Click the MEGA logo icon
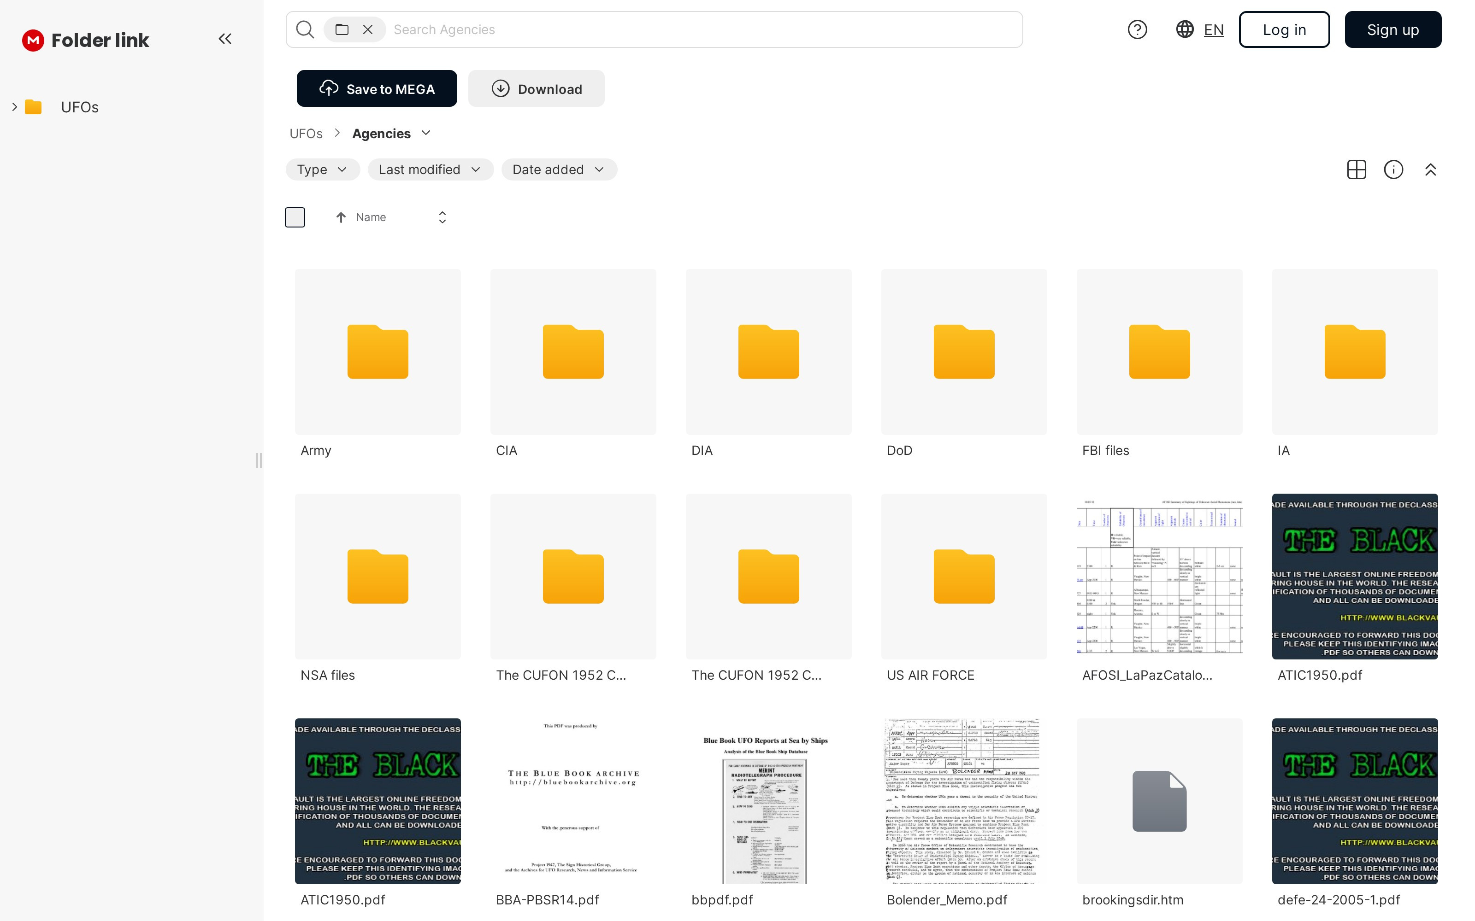This screenshot has width=1475, height=921. (33, 40)
